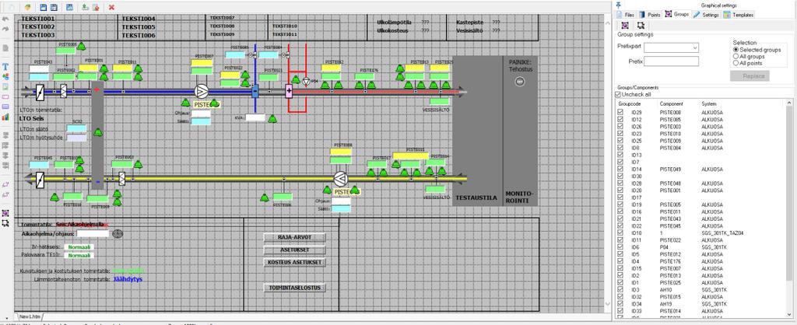
Task: Click the Prefix text input field
Action: coord(671,61)
